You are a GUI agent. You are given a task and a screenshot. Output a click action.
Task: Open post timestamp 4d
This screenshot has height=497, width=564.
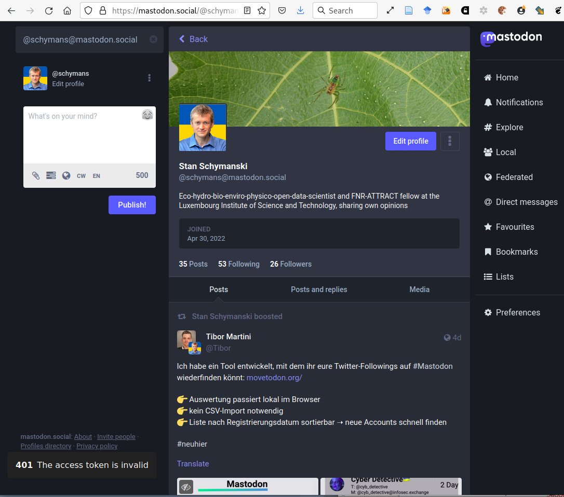(456, 337)
